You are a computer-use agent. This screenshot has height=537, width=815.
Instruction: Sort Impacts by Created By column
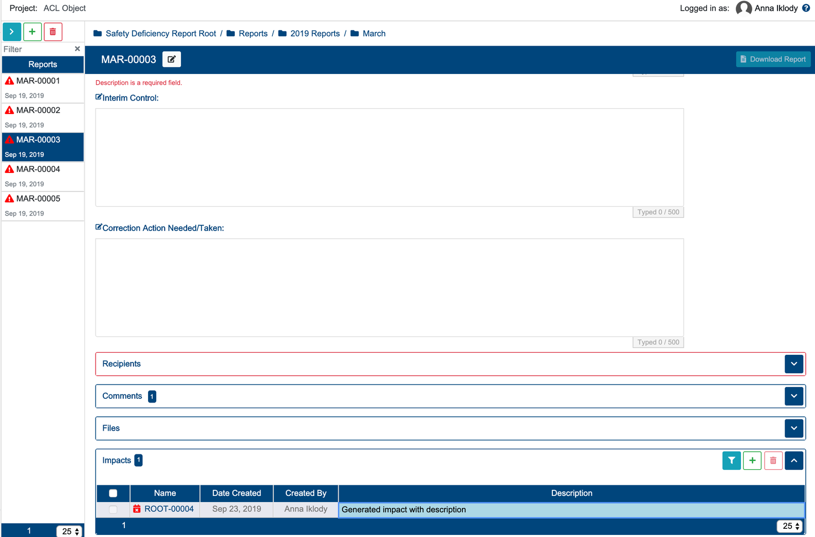pyautogui.click(x=306, y=493)
